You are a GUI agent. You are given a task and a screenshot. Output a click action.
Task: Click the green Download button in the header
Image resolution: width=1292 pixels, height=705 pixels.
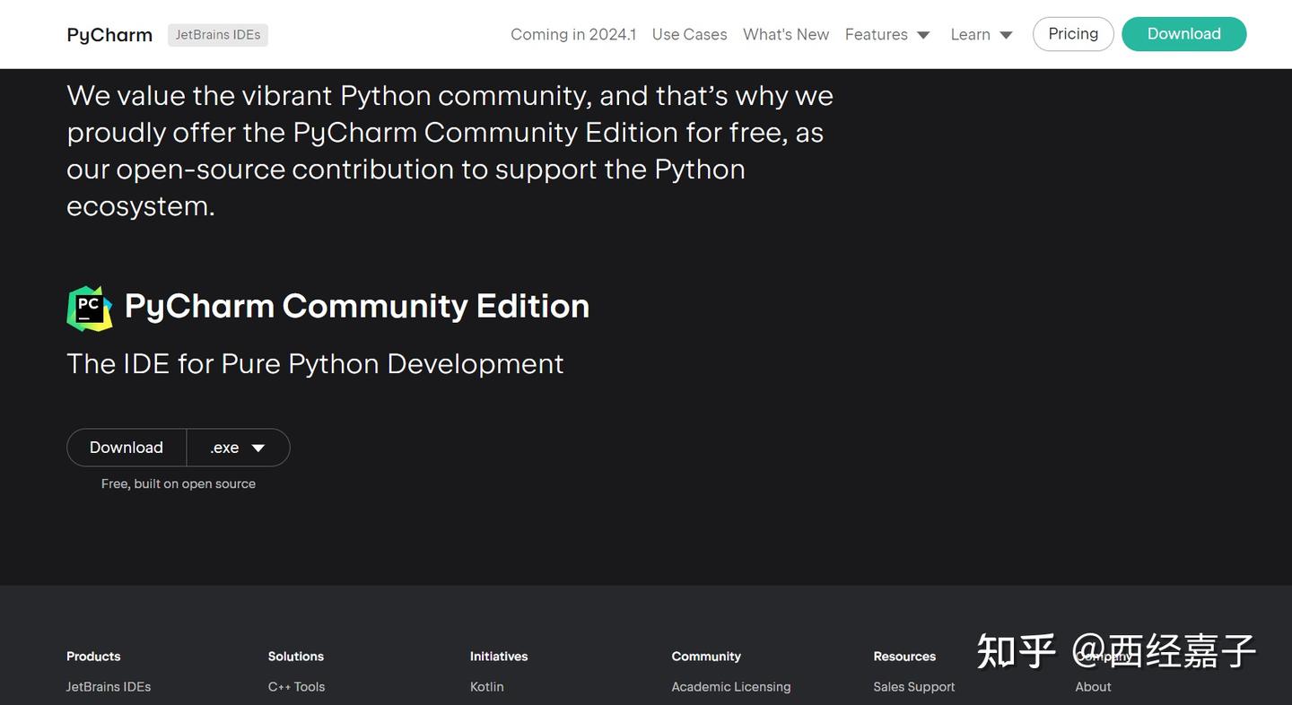click(1183, 33)
